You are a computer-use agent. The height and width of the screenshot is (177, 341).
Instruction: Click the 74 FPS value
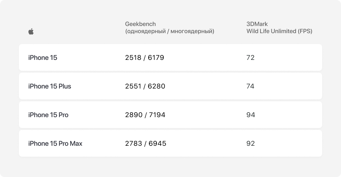250,86
